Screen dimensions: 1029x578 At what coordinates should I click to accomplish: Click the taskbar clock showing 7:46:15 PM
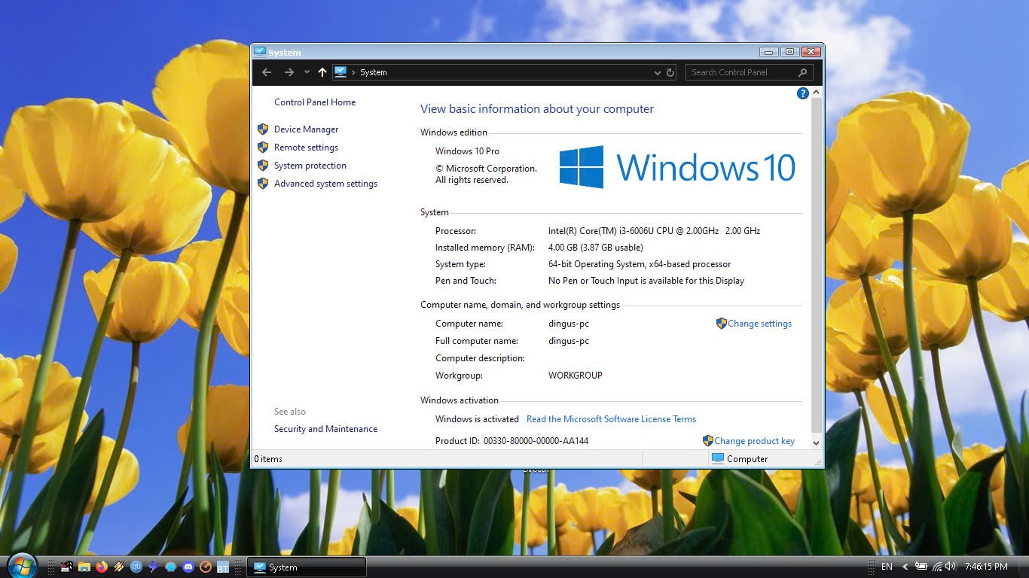click(x=986, y=567)
